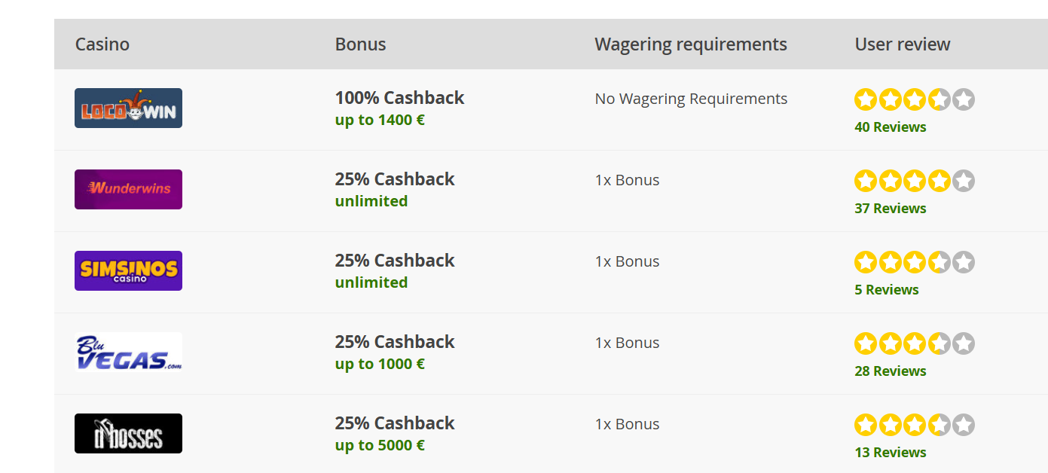
Task: Click the Bonus column header
Action: (x=360, y=44)
